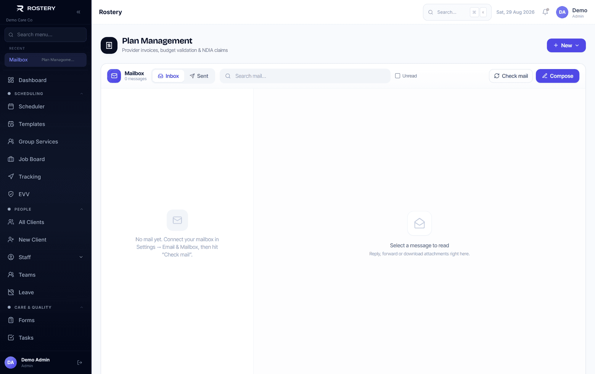595x374 pixels.
Task: Click the Compose button
Action: (x=558, y=76)
